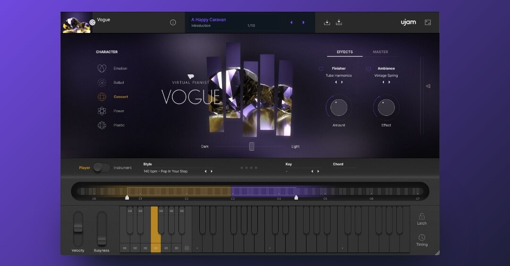
Task: Click the first black phrase key pattern icon
Action: (x=130, y=211)
